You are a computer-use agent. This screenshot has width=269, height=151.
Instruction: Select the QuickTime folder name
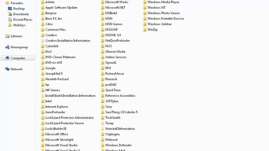coord(113,90)
